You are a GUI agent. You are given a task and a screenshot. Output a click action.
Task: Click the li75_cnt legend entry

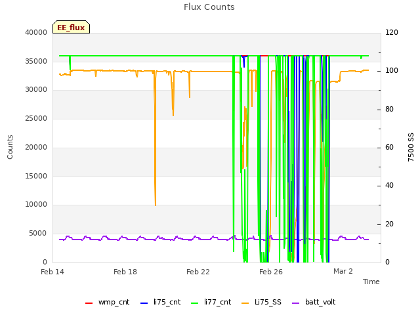pyautogui.click(x=160, y=303)
